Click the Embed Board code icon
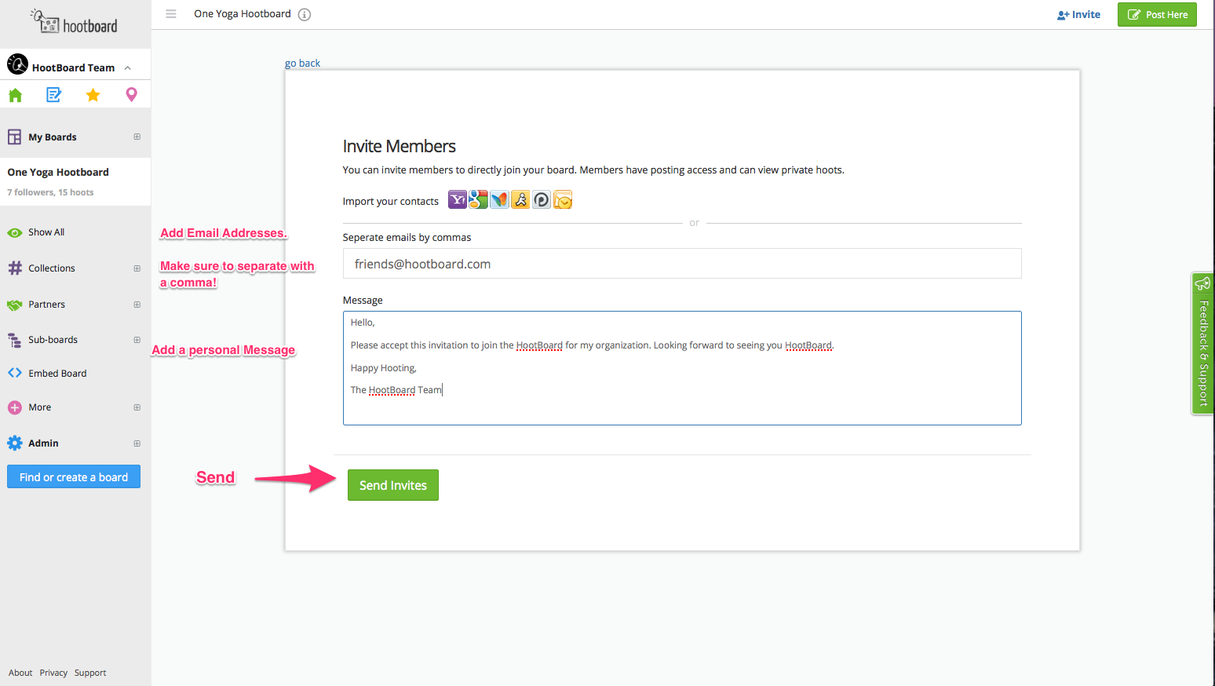The width and height of the screenshot is (1215, 686). 14,374
